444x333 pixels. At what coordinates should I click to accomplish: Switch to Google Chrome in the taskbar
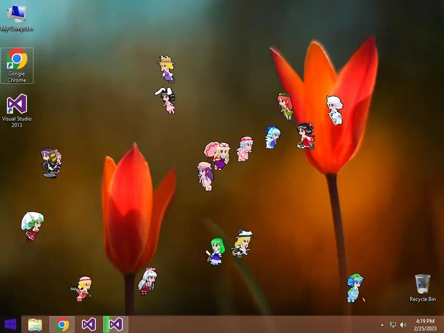(x=62, y=324)
